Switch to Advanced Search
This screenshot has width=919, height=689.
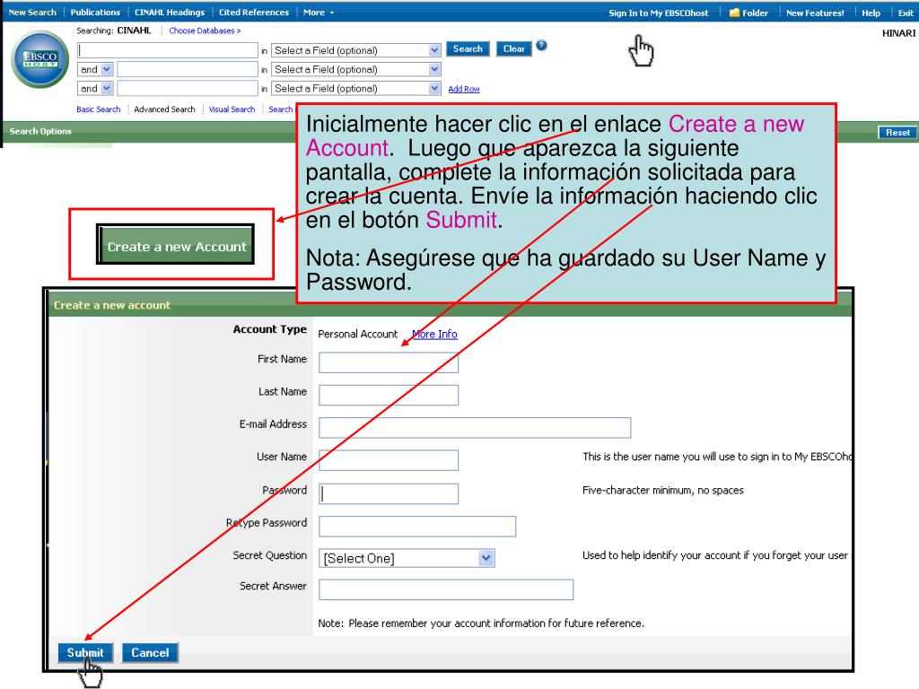pos(165,109)
